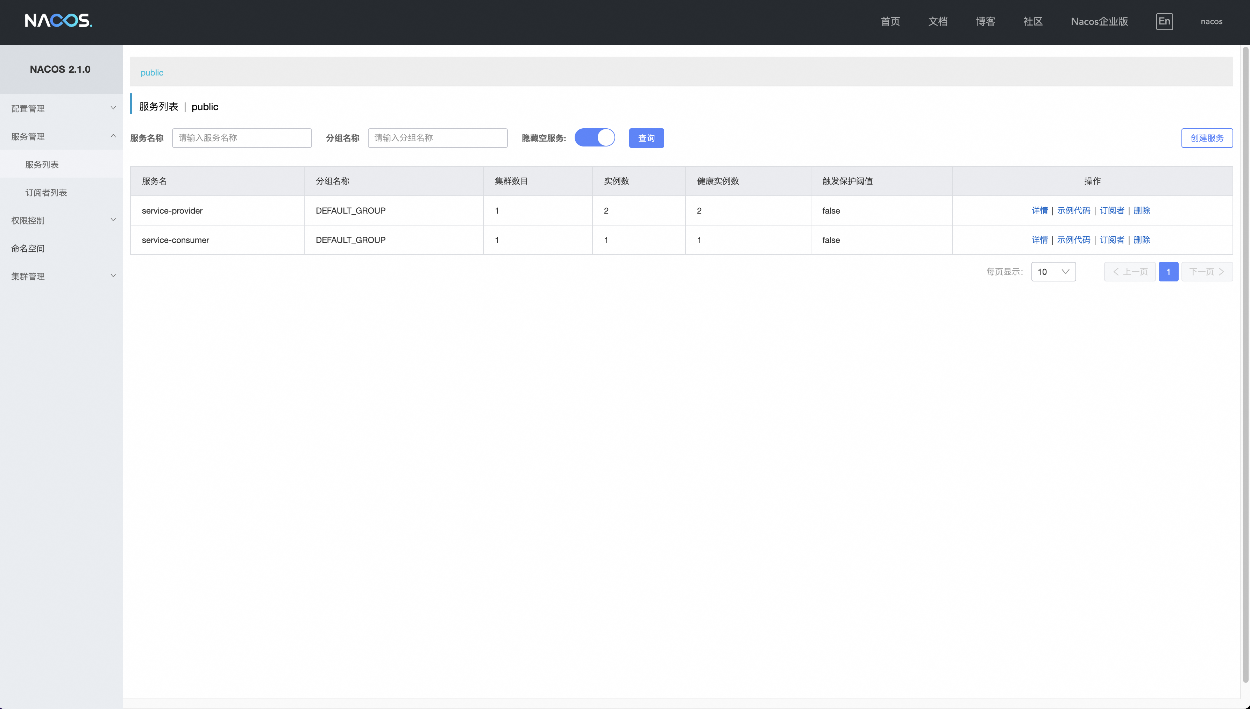Click the 创建服务 button
The image size is (1250, 709).
1206,138
